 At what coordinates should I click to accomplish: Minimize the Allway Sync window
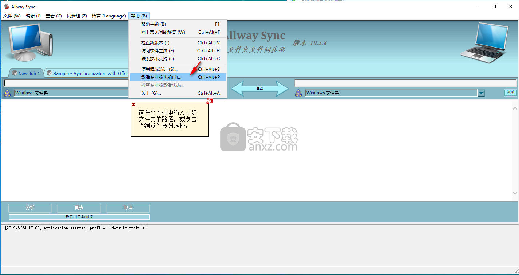[477, 7]
